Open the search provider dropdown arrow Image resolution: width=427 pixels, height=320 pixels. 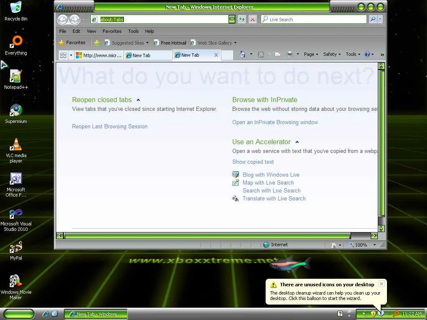380,19
